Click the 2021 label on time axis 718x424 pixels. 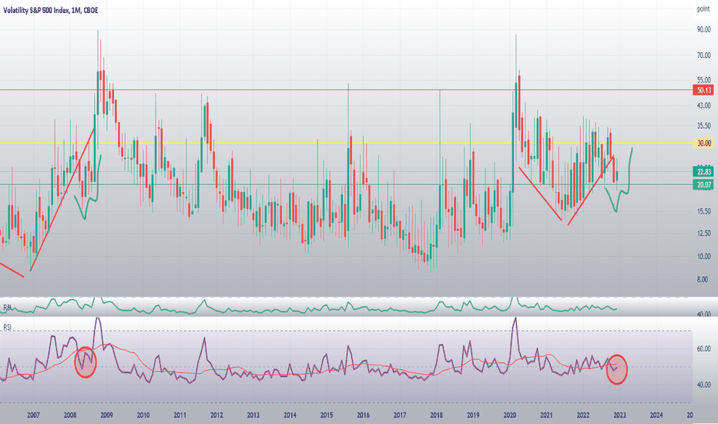[x=546, y=416]
